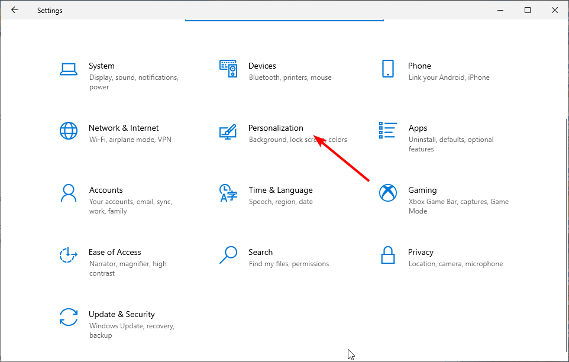Click the Find a setting search field

coord(284,18)
